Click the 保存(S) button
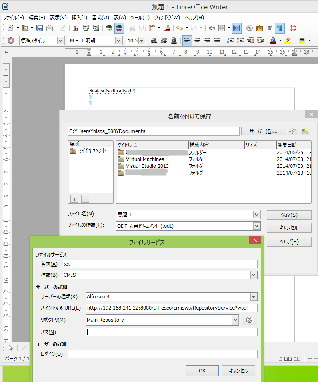This screenshot has width=318, height=382. [x=289, y=215]
